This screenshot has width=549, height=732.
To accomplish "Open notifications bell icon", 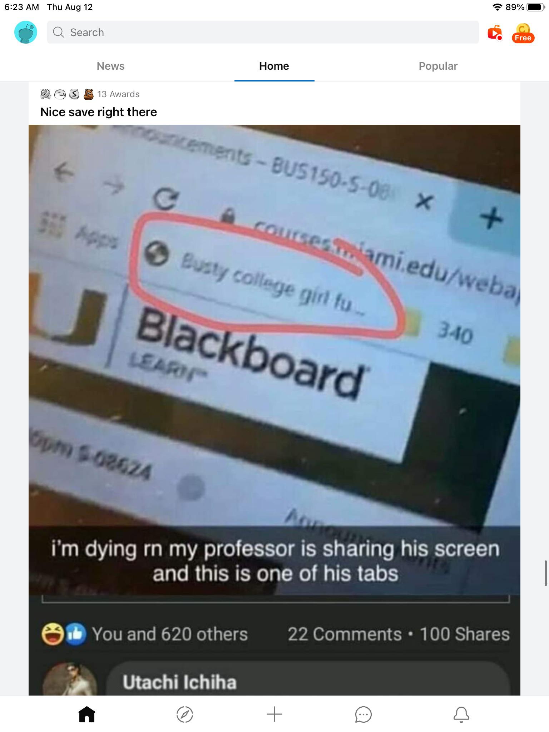I will (461, 714).
